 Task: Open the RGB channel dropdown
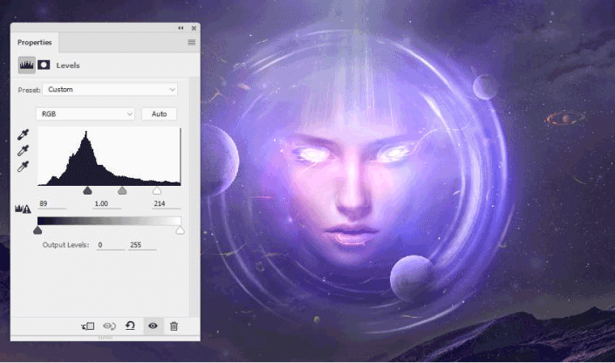85,113
